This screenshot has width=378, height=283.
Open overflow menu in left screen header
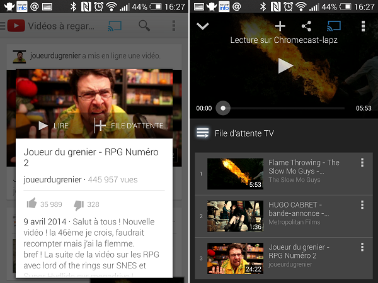pyautogui.click(x=174, y=26)
